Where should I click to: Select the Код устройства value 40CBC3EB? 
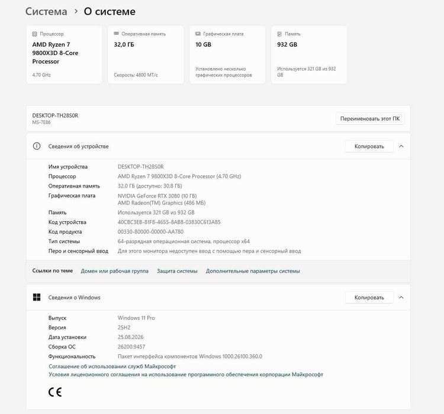coord(169,222)
